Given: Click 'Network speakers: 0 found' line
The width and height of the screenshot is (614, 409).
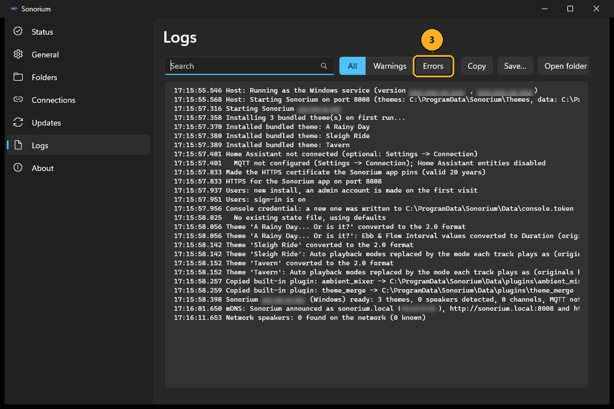Looking at the screenshot, I should point(300,318).
